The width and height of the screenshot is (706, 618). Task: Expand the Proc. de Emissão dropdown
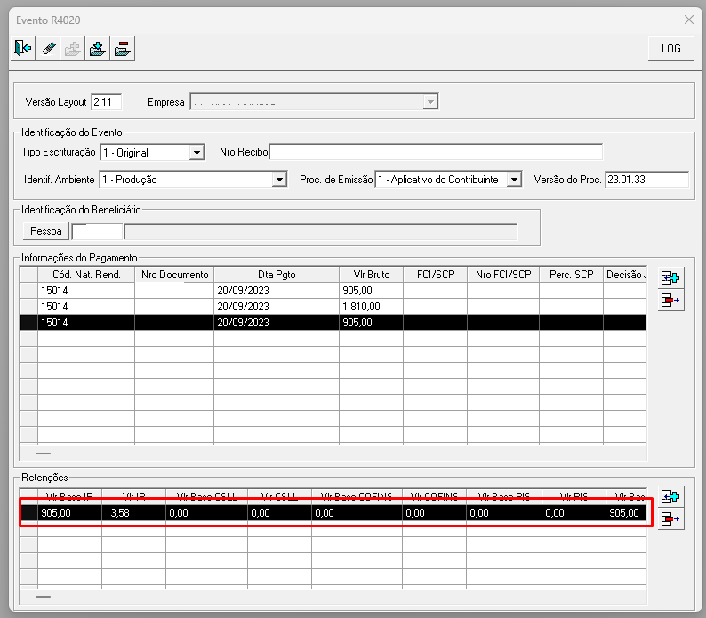point(514,180)
